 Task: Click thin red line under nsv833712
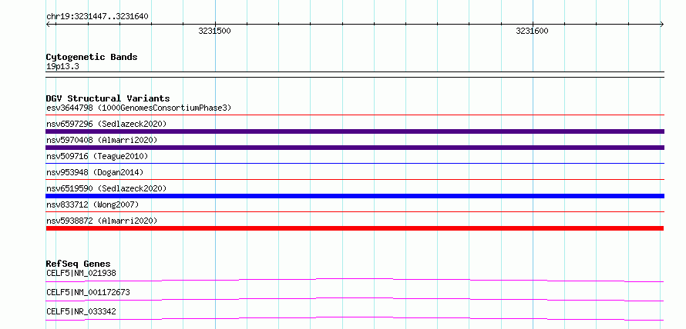click(355, 211)
